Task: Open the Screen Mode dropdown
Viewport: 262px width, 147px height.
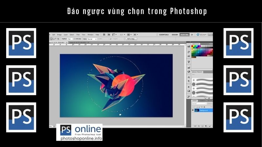Action: [136, 35]
